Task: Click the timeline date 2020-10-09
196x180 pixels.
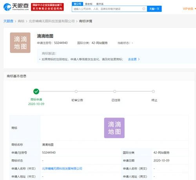Action: click(x=36, y=104)
